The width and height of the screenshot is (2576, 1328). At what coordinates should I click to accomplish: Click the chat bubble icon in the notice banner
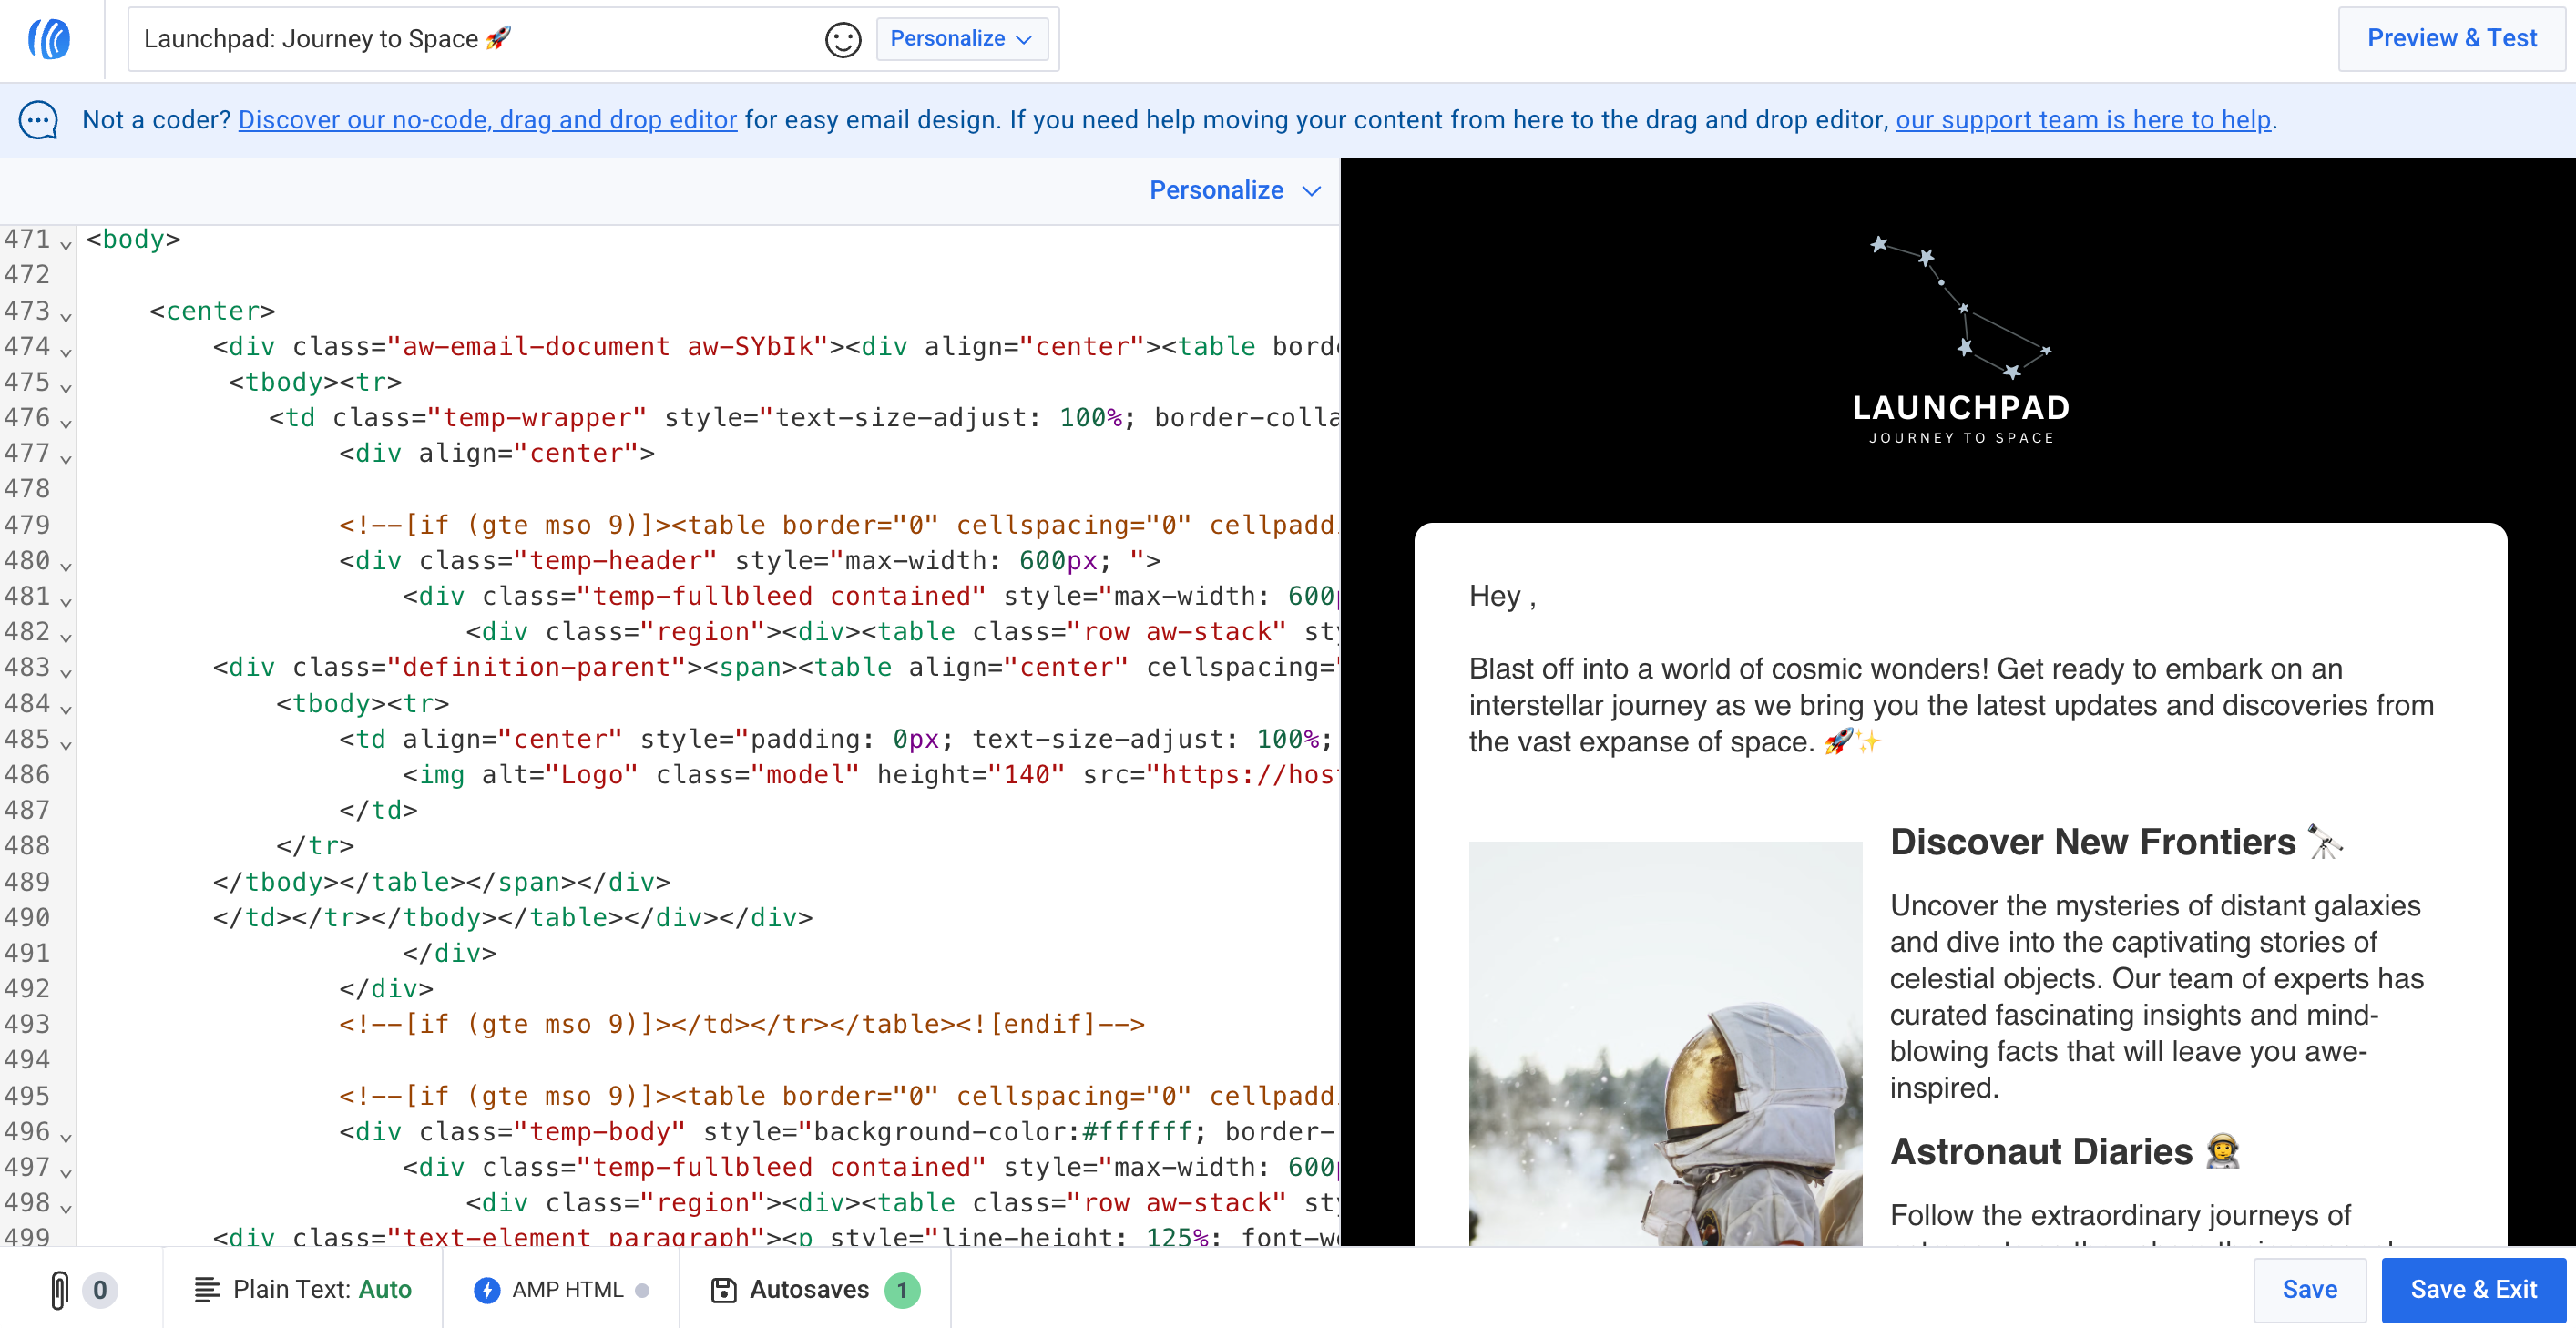pos(38,120)
